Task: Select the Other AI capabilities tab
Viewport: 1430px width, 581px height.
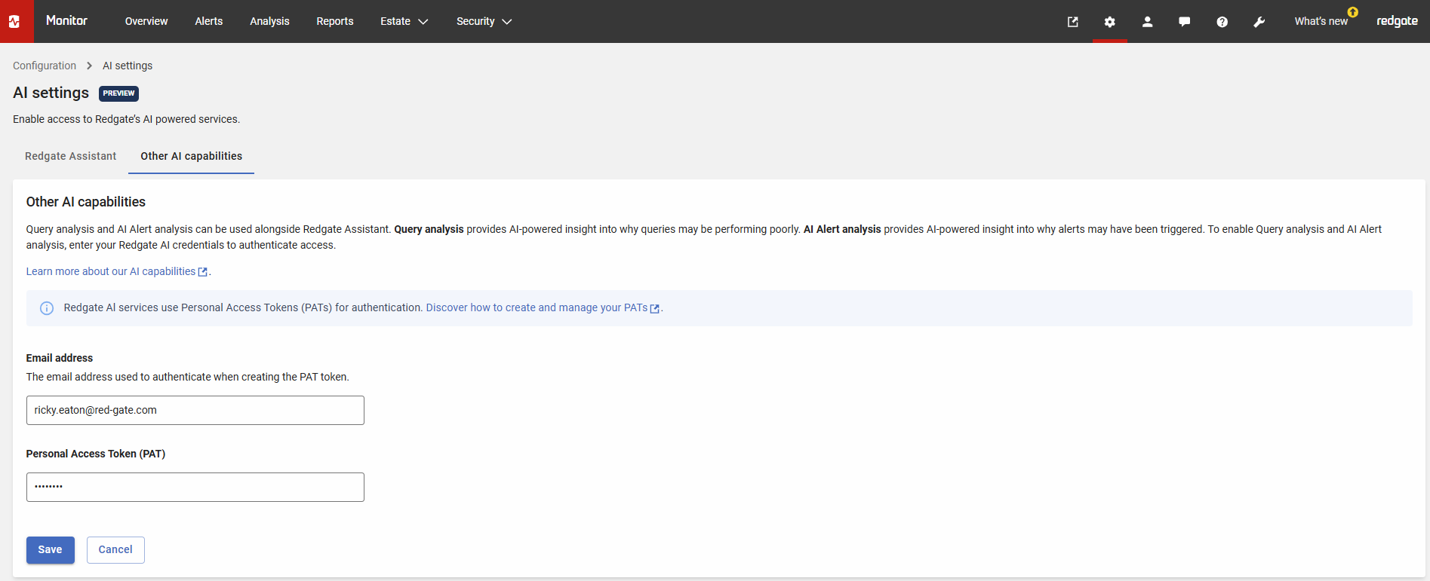Action: point(191,156)
